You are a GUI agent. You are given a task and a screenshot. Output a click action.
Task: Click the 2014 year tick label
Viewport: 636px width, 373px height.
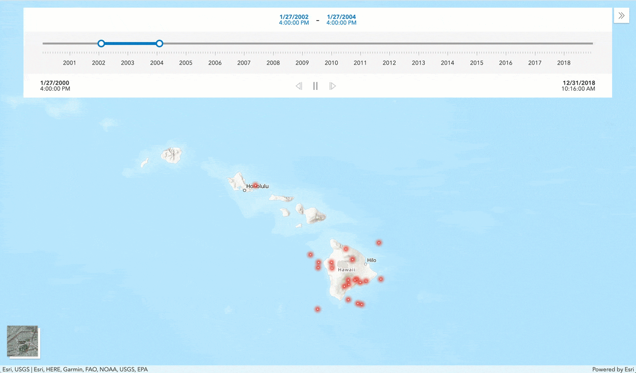tap(447, 63)
